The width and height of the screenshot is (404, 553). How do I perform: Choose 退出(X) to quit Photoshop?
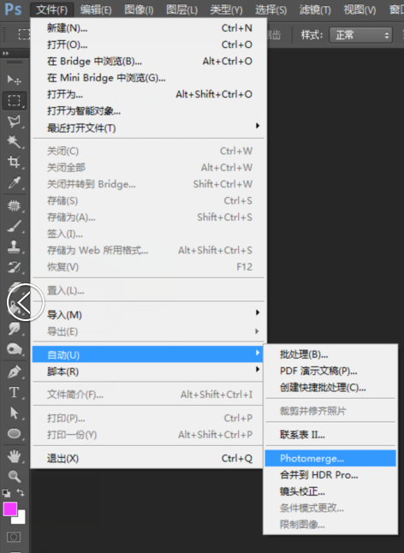click(x=148, y=458)
